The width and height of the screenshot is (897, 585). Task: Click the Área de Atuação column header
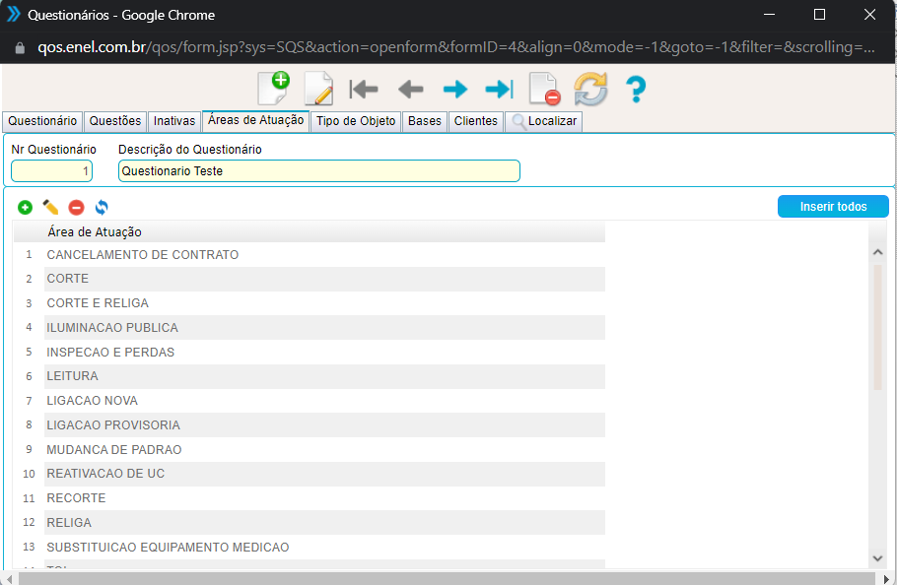click(x=95, y=232)
